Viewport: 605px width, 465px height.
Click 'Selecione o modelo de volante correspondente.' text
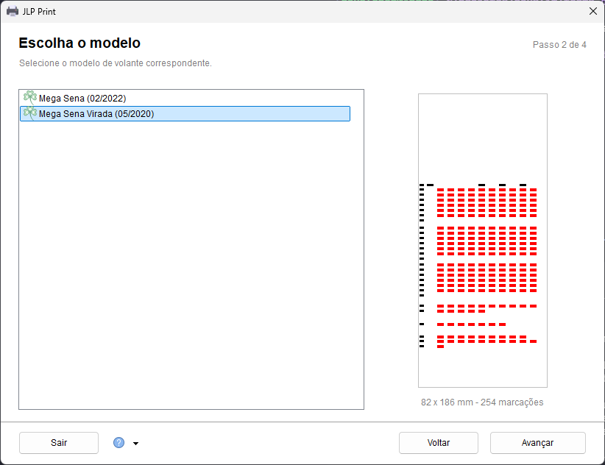click(x=116, y=63)
